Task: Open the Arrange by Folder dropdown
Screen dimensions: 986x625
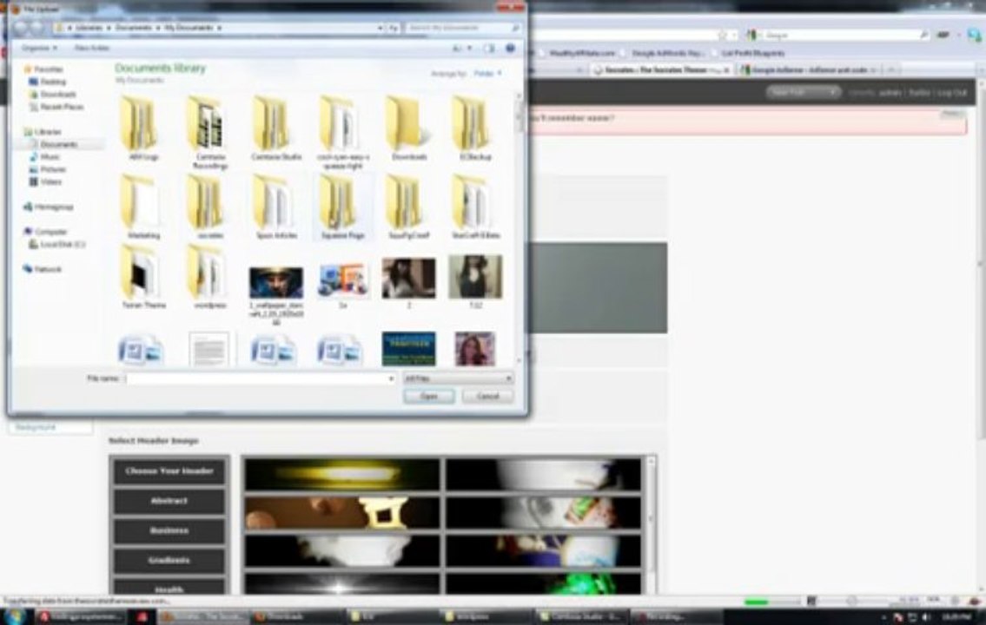Action: [x=488, y=74]
